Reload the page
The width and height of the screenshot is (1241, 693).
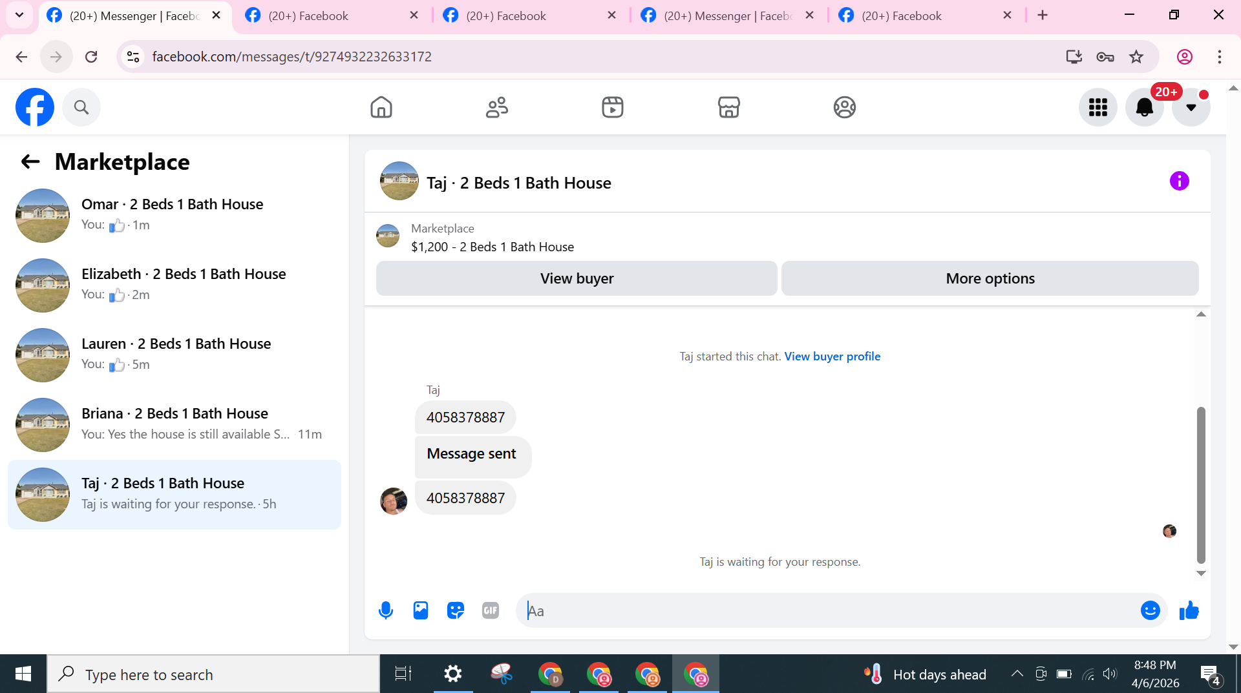[91, 57]
